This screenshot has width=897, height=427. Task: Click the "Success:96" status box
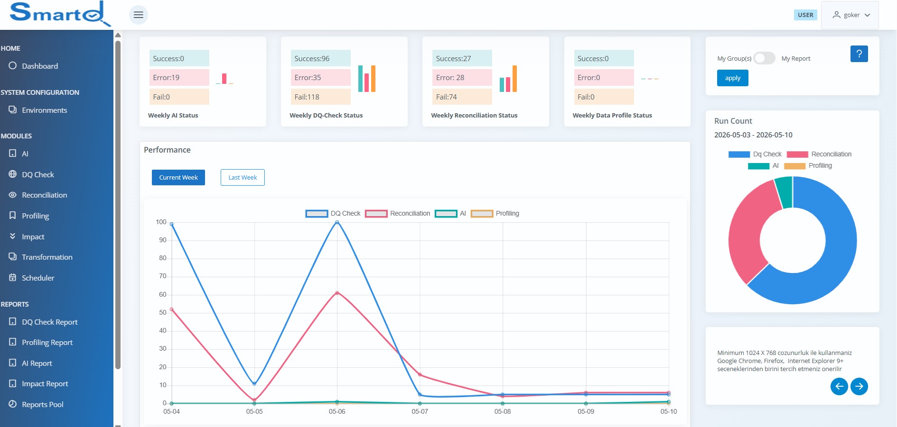pyautogui.click(x=320, y=58)
